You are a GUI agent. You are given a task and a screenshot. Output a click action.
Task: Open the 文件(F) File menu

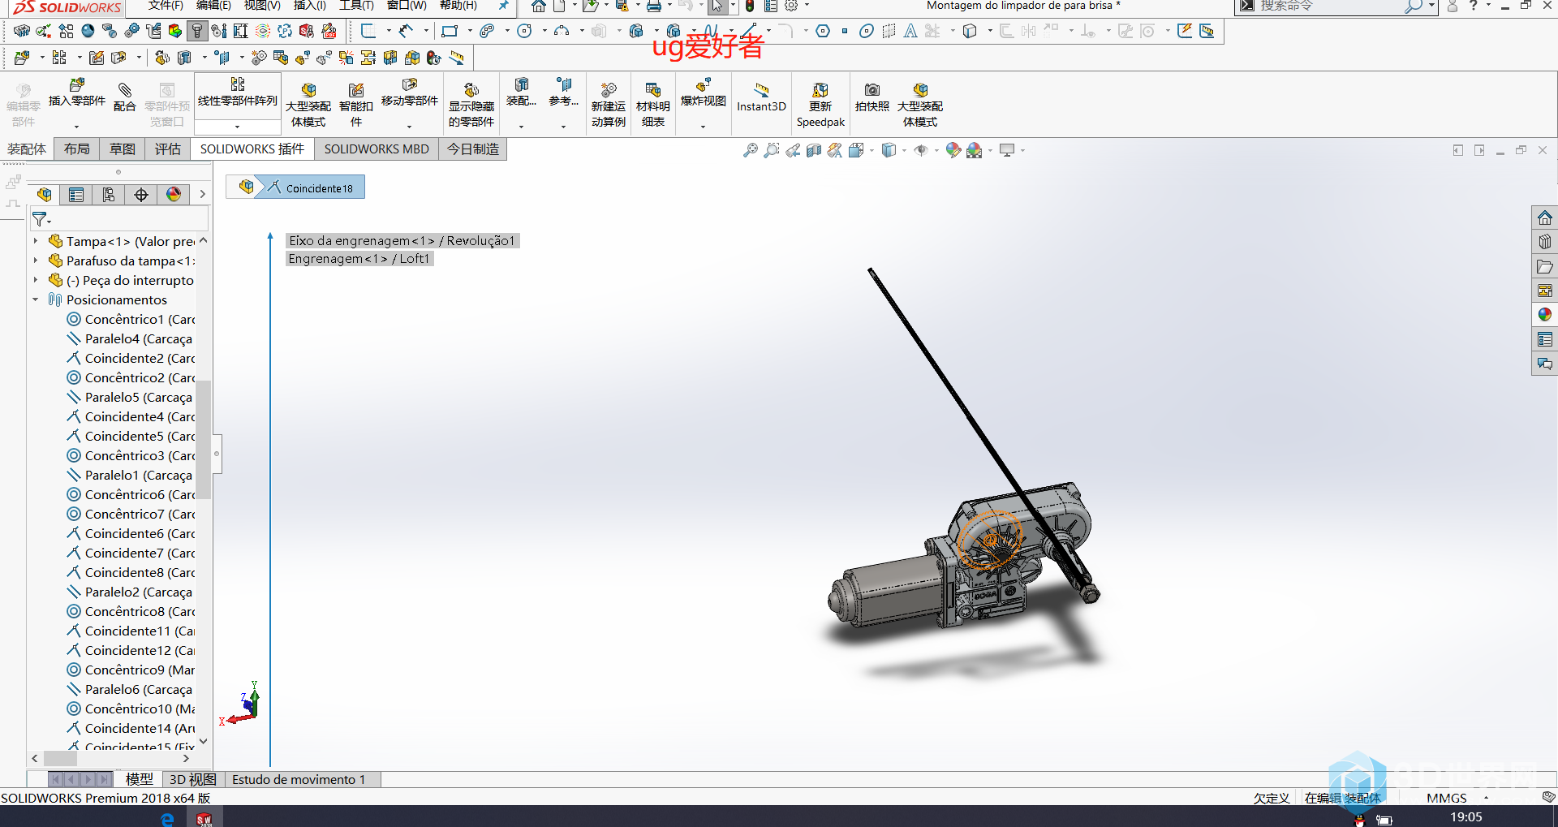click(x=166, y=6)
